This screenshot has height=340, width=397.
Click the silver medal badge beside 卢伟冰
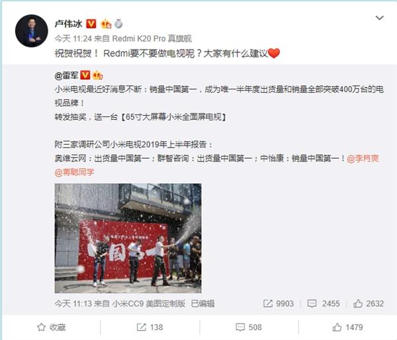pos(118,24)
